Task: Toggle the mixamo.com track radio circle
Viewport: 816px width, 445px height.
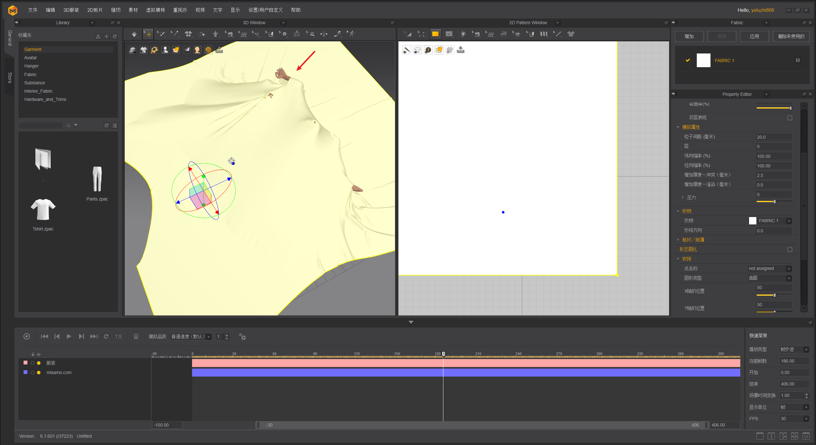Action: point(33,372)
